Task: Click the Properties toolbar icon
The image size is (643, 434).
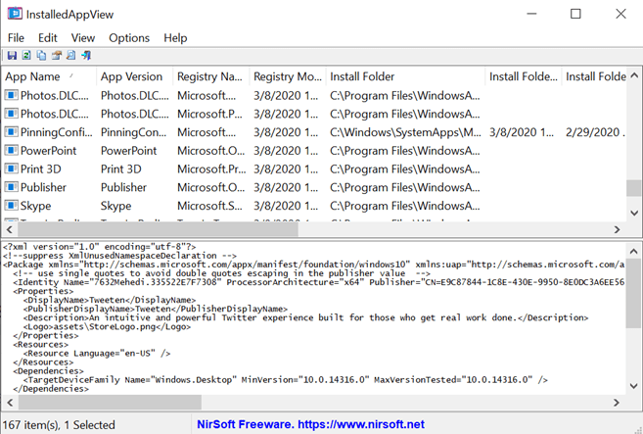Action: tap(56, 56)
